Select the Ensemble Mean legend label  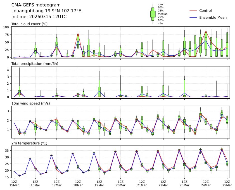(213, 17)
